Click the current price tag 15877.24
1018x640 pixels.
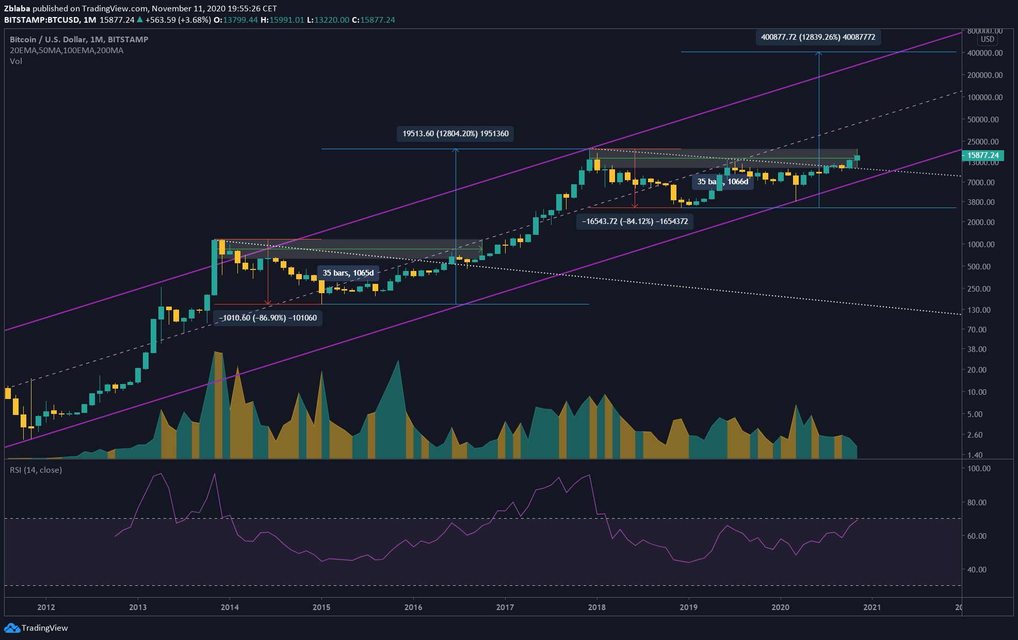click(983, 155)
